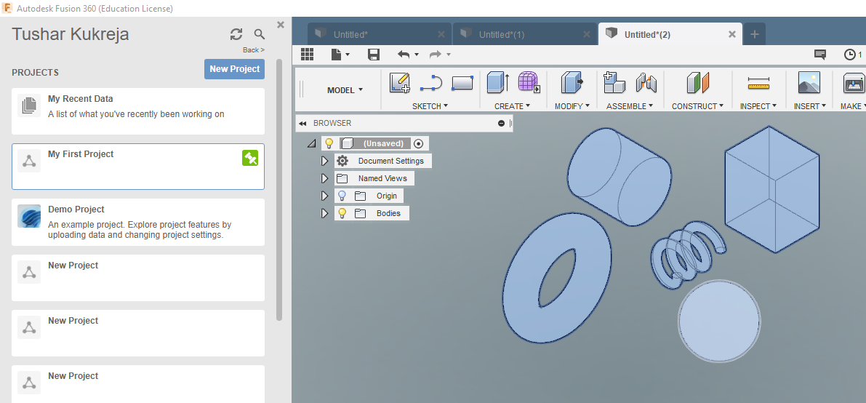The width and height of the screenshot is (866, 403).
Task: Open My Recent Data card
Action: (138, 111)
